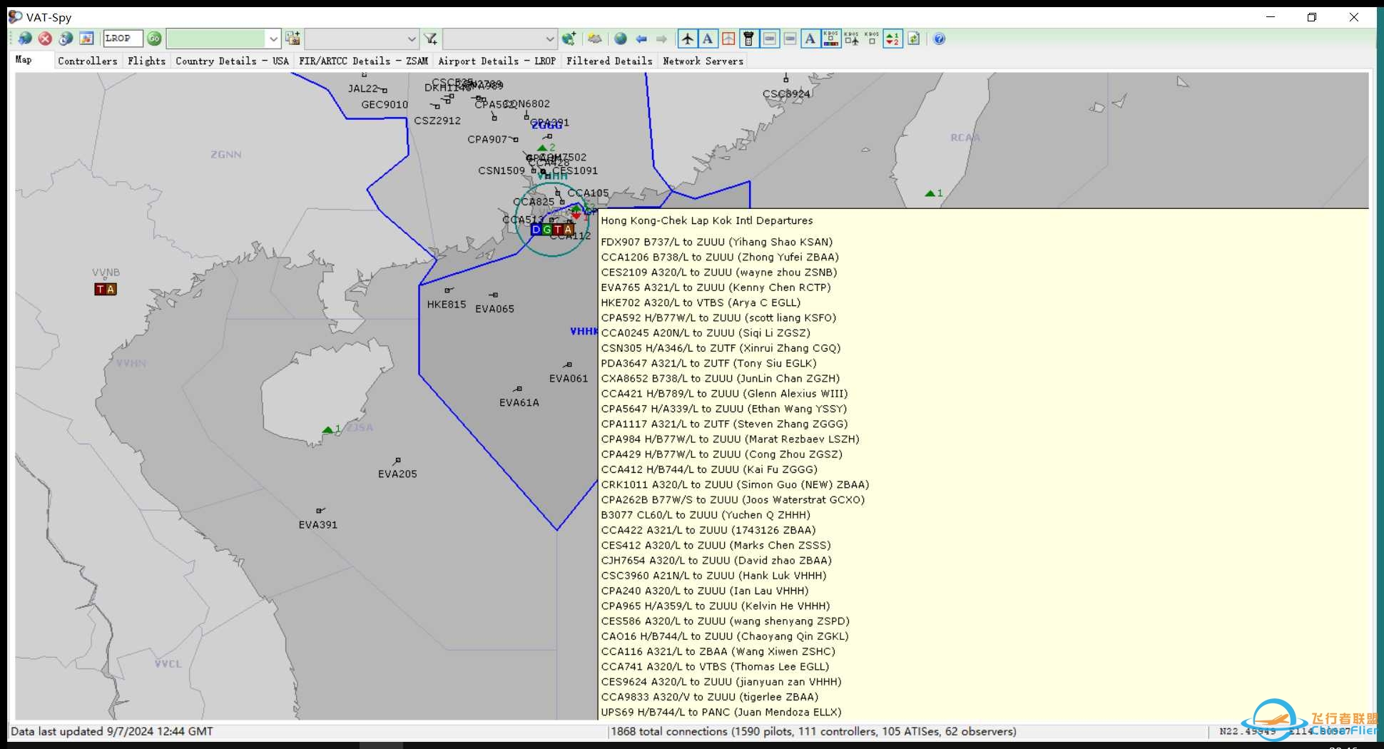The image size is (1384, 749).
Task: Open the weather cloud-and-sun icon
Action: 594,39
